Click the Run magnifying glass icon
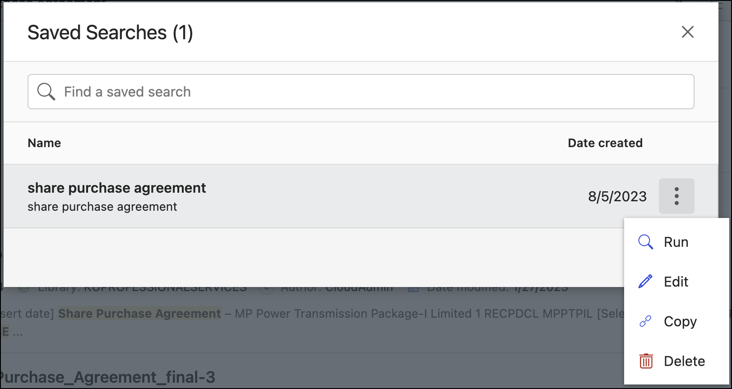Image resolution: width=732 pixels, height=389 pixels. 645,242
